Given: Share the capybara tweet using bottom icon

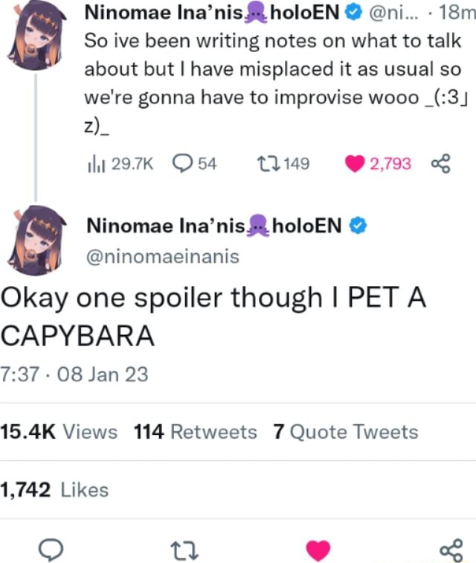Looking at the screenshot, I should [x=451, y=550].
